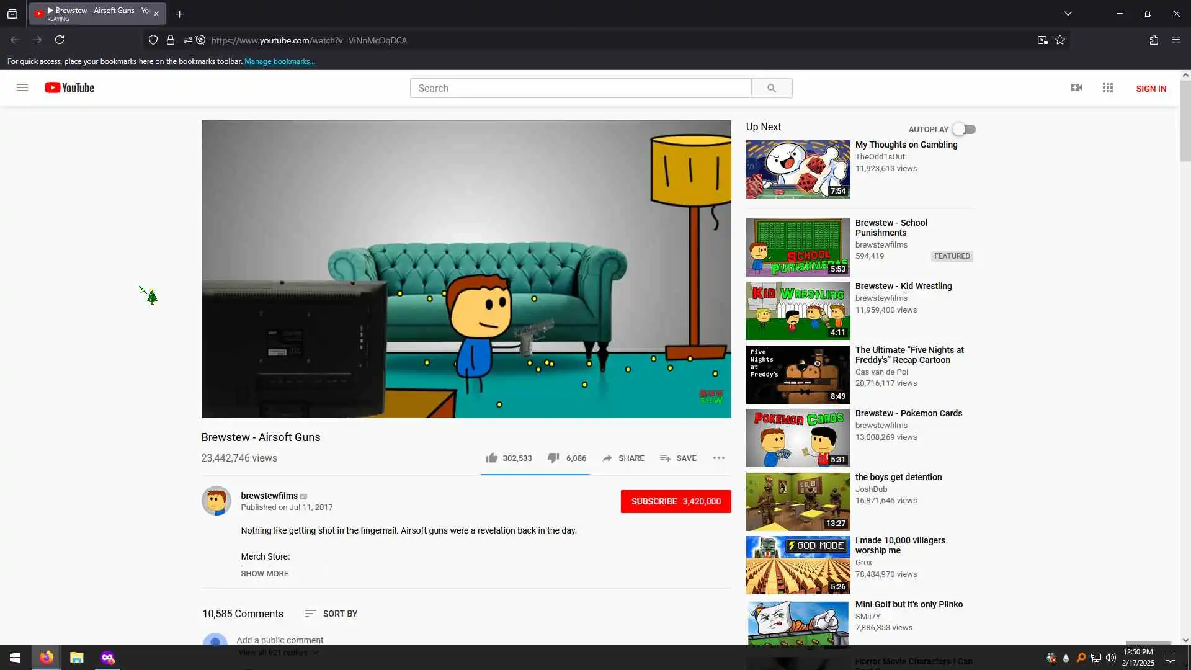This screenshot has height=670, width=1191.
Task: Click the red Subscribe button
Action: pos(676,501)
